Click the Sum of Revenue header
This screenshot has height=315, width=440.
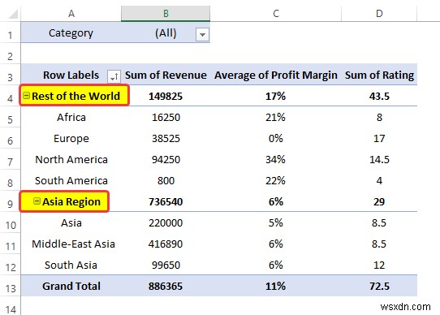(166, 75)
